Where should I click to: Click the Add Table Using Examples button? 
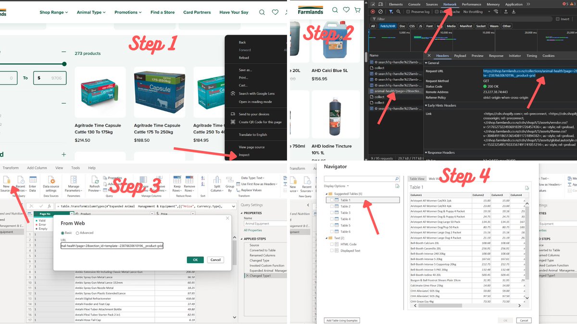[x=342, y=320]
